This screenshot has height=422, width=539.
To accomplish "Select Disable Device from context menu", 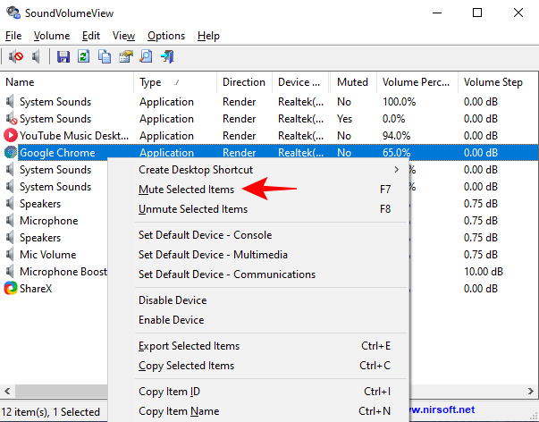I will click(x=173, y=300).
